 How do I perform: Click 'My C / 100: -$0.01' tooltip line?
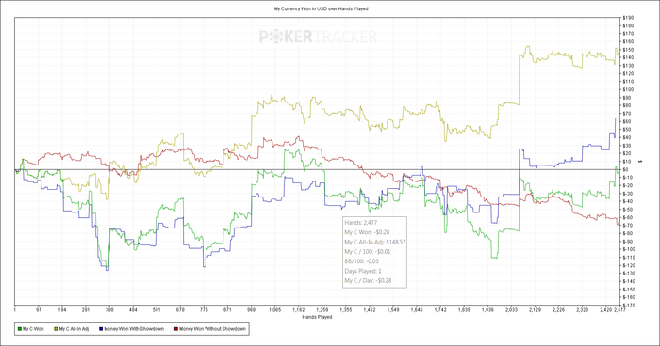tap(368, 252)
